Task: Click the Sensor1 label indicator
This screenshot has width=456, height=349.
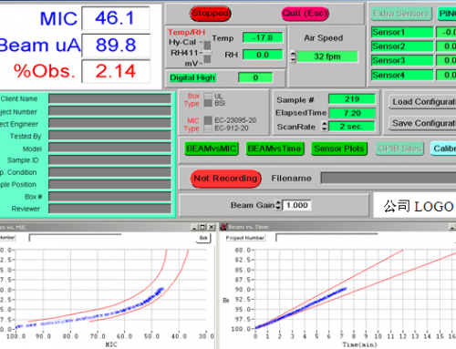Action: (402, 32)
